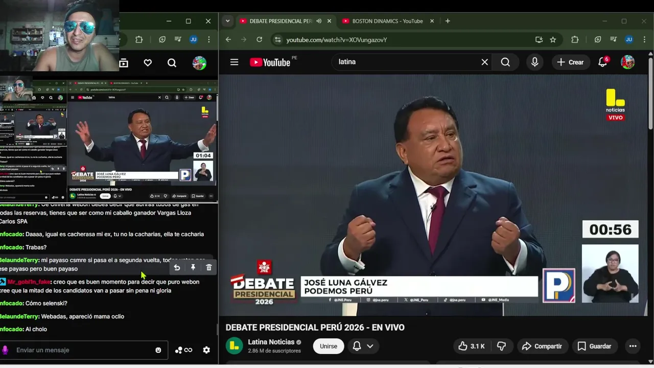
Task: Open media controls icon in the left window
Action: (x=177, y=39)
